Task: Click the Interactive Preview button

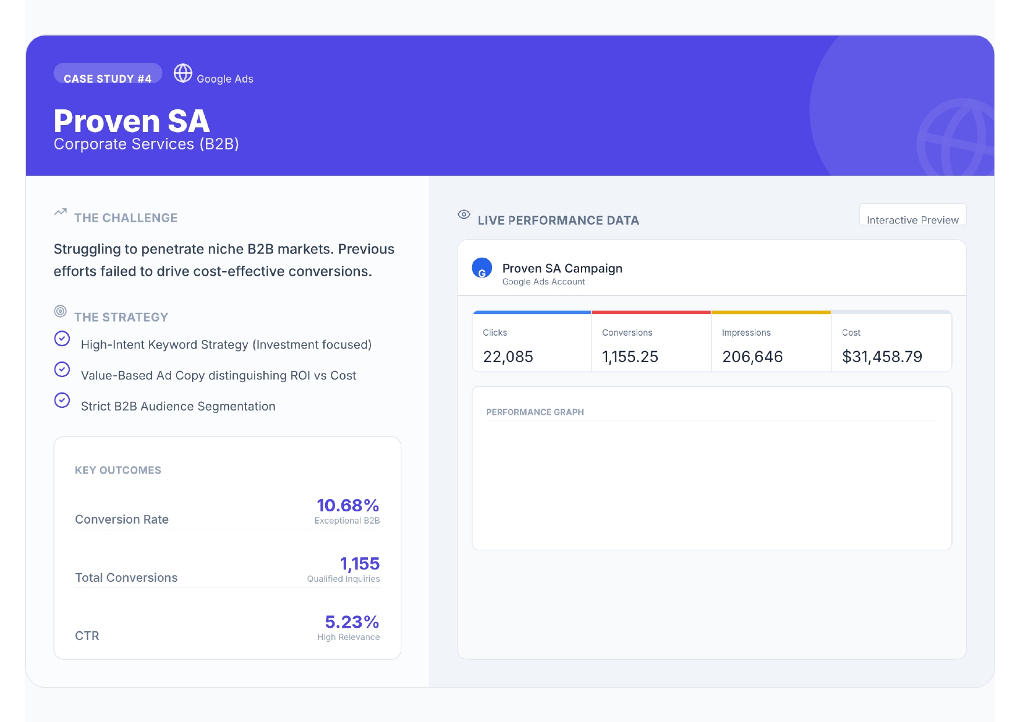Action: 912,215
